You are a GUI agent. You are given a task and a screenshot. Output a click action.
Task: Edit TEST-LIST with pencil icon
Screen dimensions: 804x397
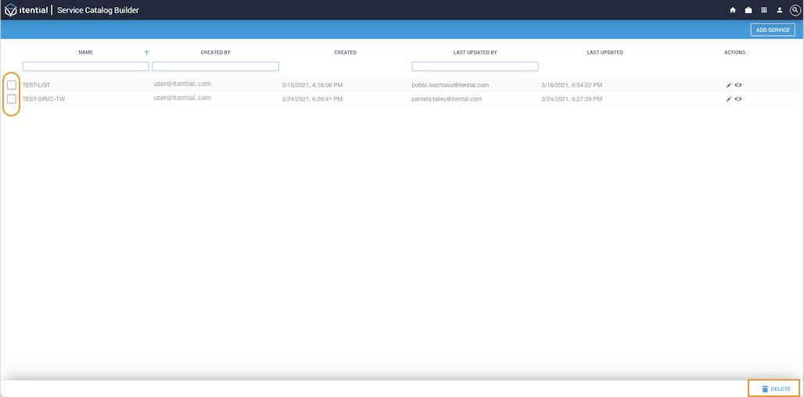[x=729, y=85]
